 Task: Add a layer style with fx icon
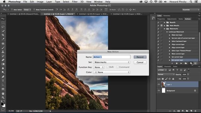click(x=174, y=111)
